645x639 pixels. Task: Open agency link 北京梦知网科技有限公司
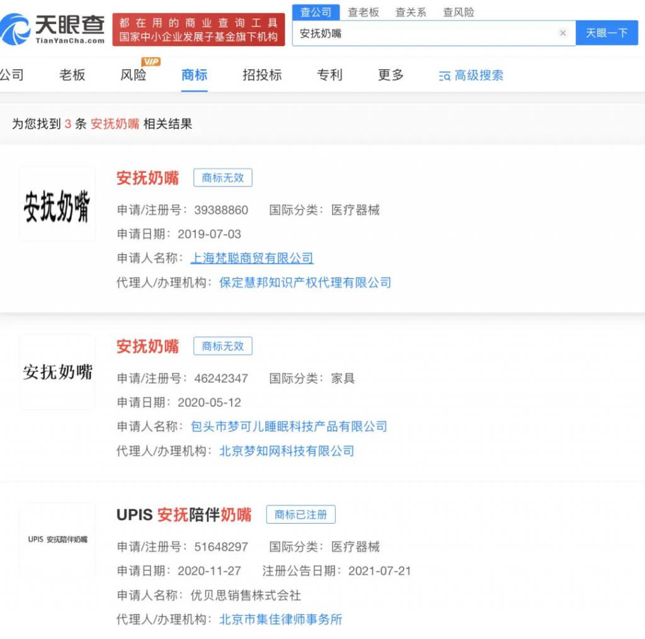287,451
